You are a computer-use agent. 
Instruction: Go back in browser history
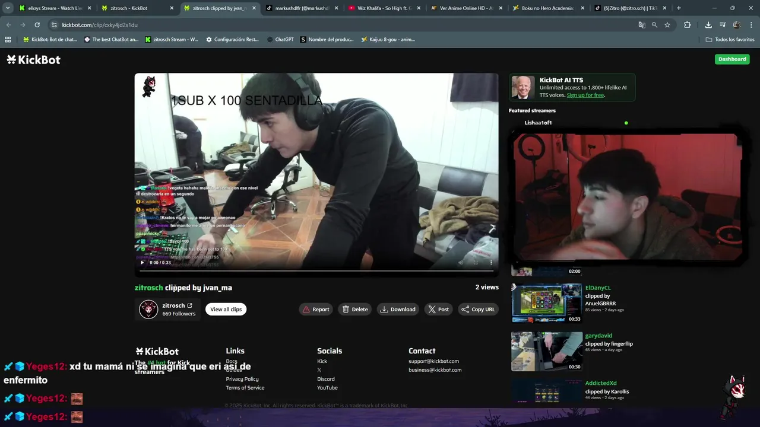tap(8, 25)
